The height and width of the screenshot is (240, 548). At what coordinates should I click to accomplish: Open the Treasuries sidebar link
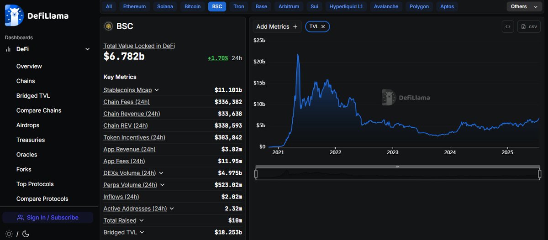click(31, 140)
